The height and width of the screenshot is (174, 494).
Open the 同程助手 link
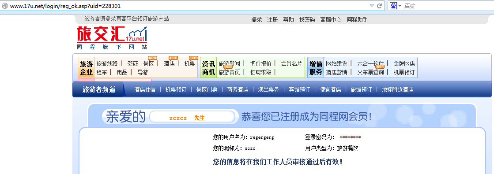point(357,19)
